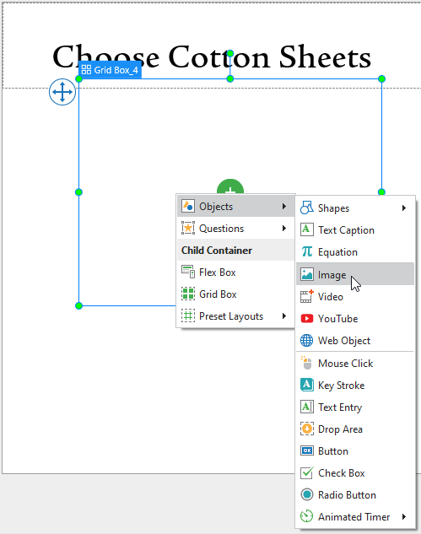
Task: Add a Text Entry field object
Action: (x=355, y=407)
